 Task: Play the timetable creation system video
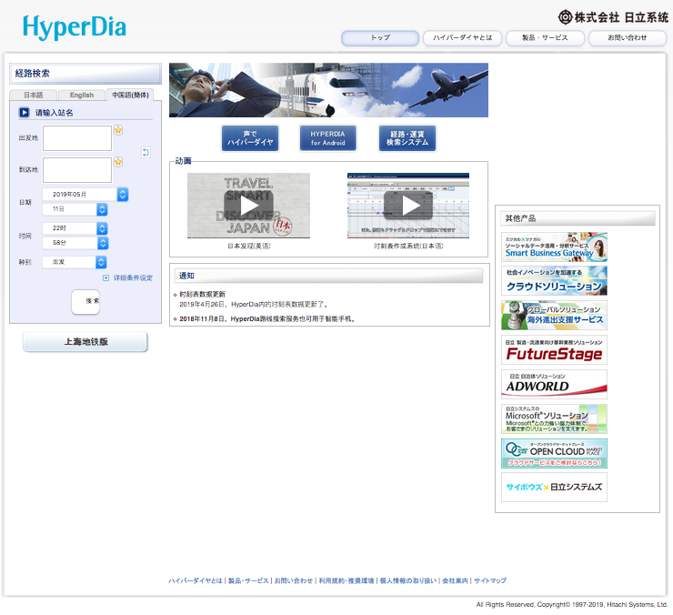point(408,206)
